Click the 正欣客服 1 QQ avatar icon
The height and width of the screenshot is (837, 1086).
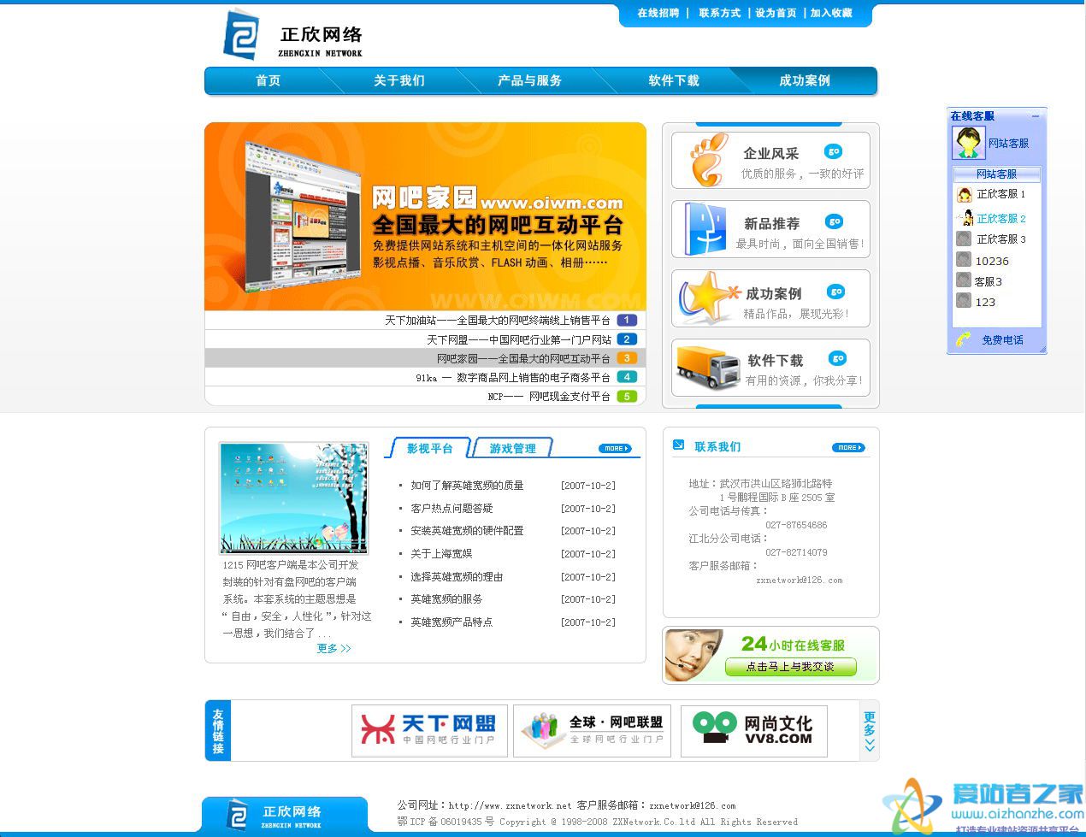click(x=964, y=194)
